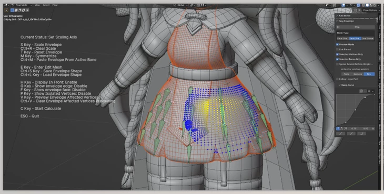Set curve handle type to auto clamped

click(346, 128)
